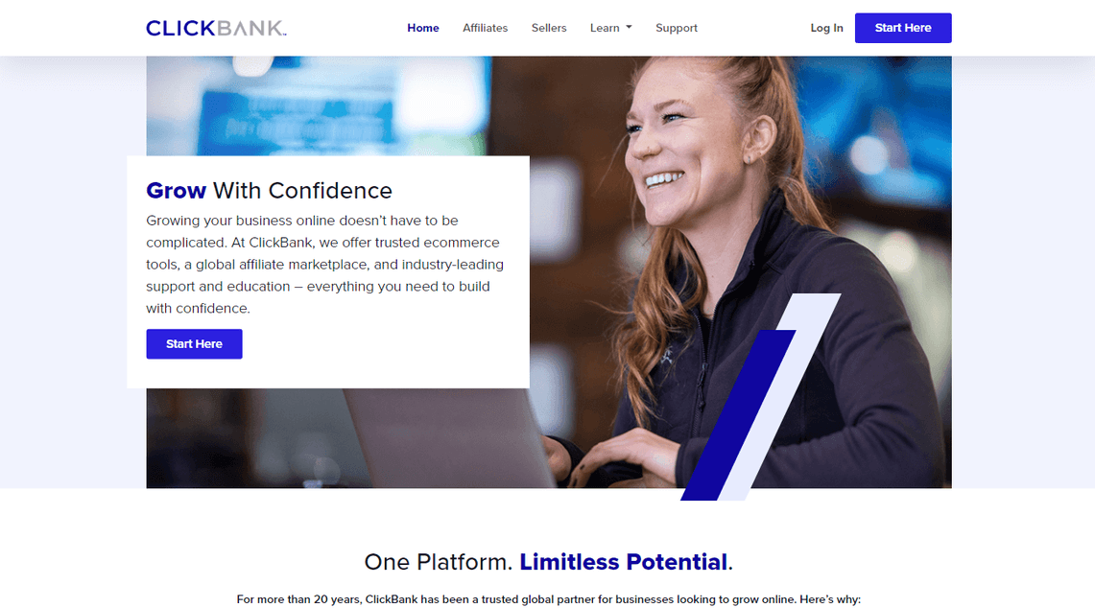Click the Limitless Potential bold text
Viewport: 1095px width, 608px height.
coord(624,562)
